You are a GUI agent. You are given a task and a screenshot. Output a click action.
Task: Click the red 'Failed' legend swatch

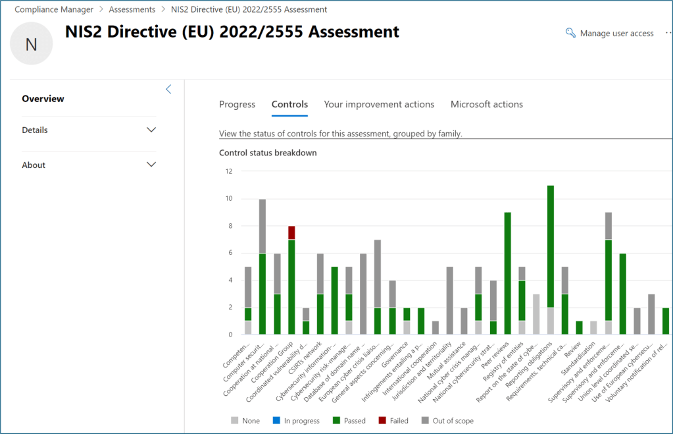pos(382,420)
